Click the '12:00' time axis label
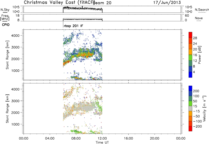Viewport: 209px width, 144px height. pyautogui.click(x=102, y=139)
